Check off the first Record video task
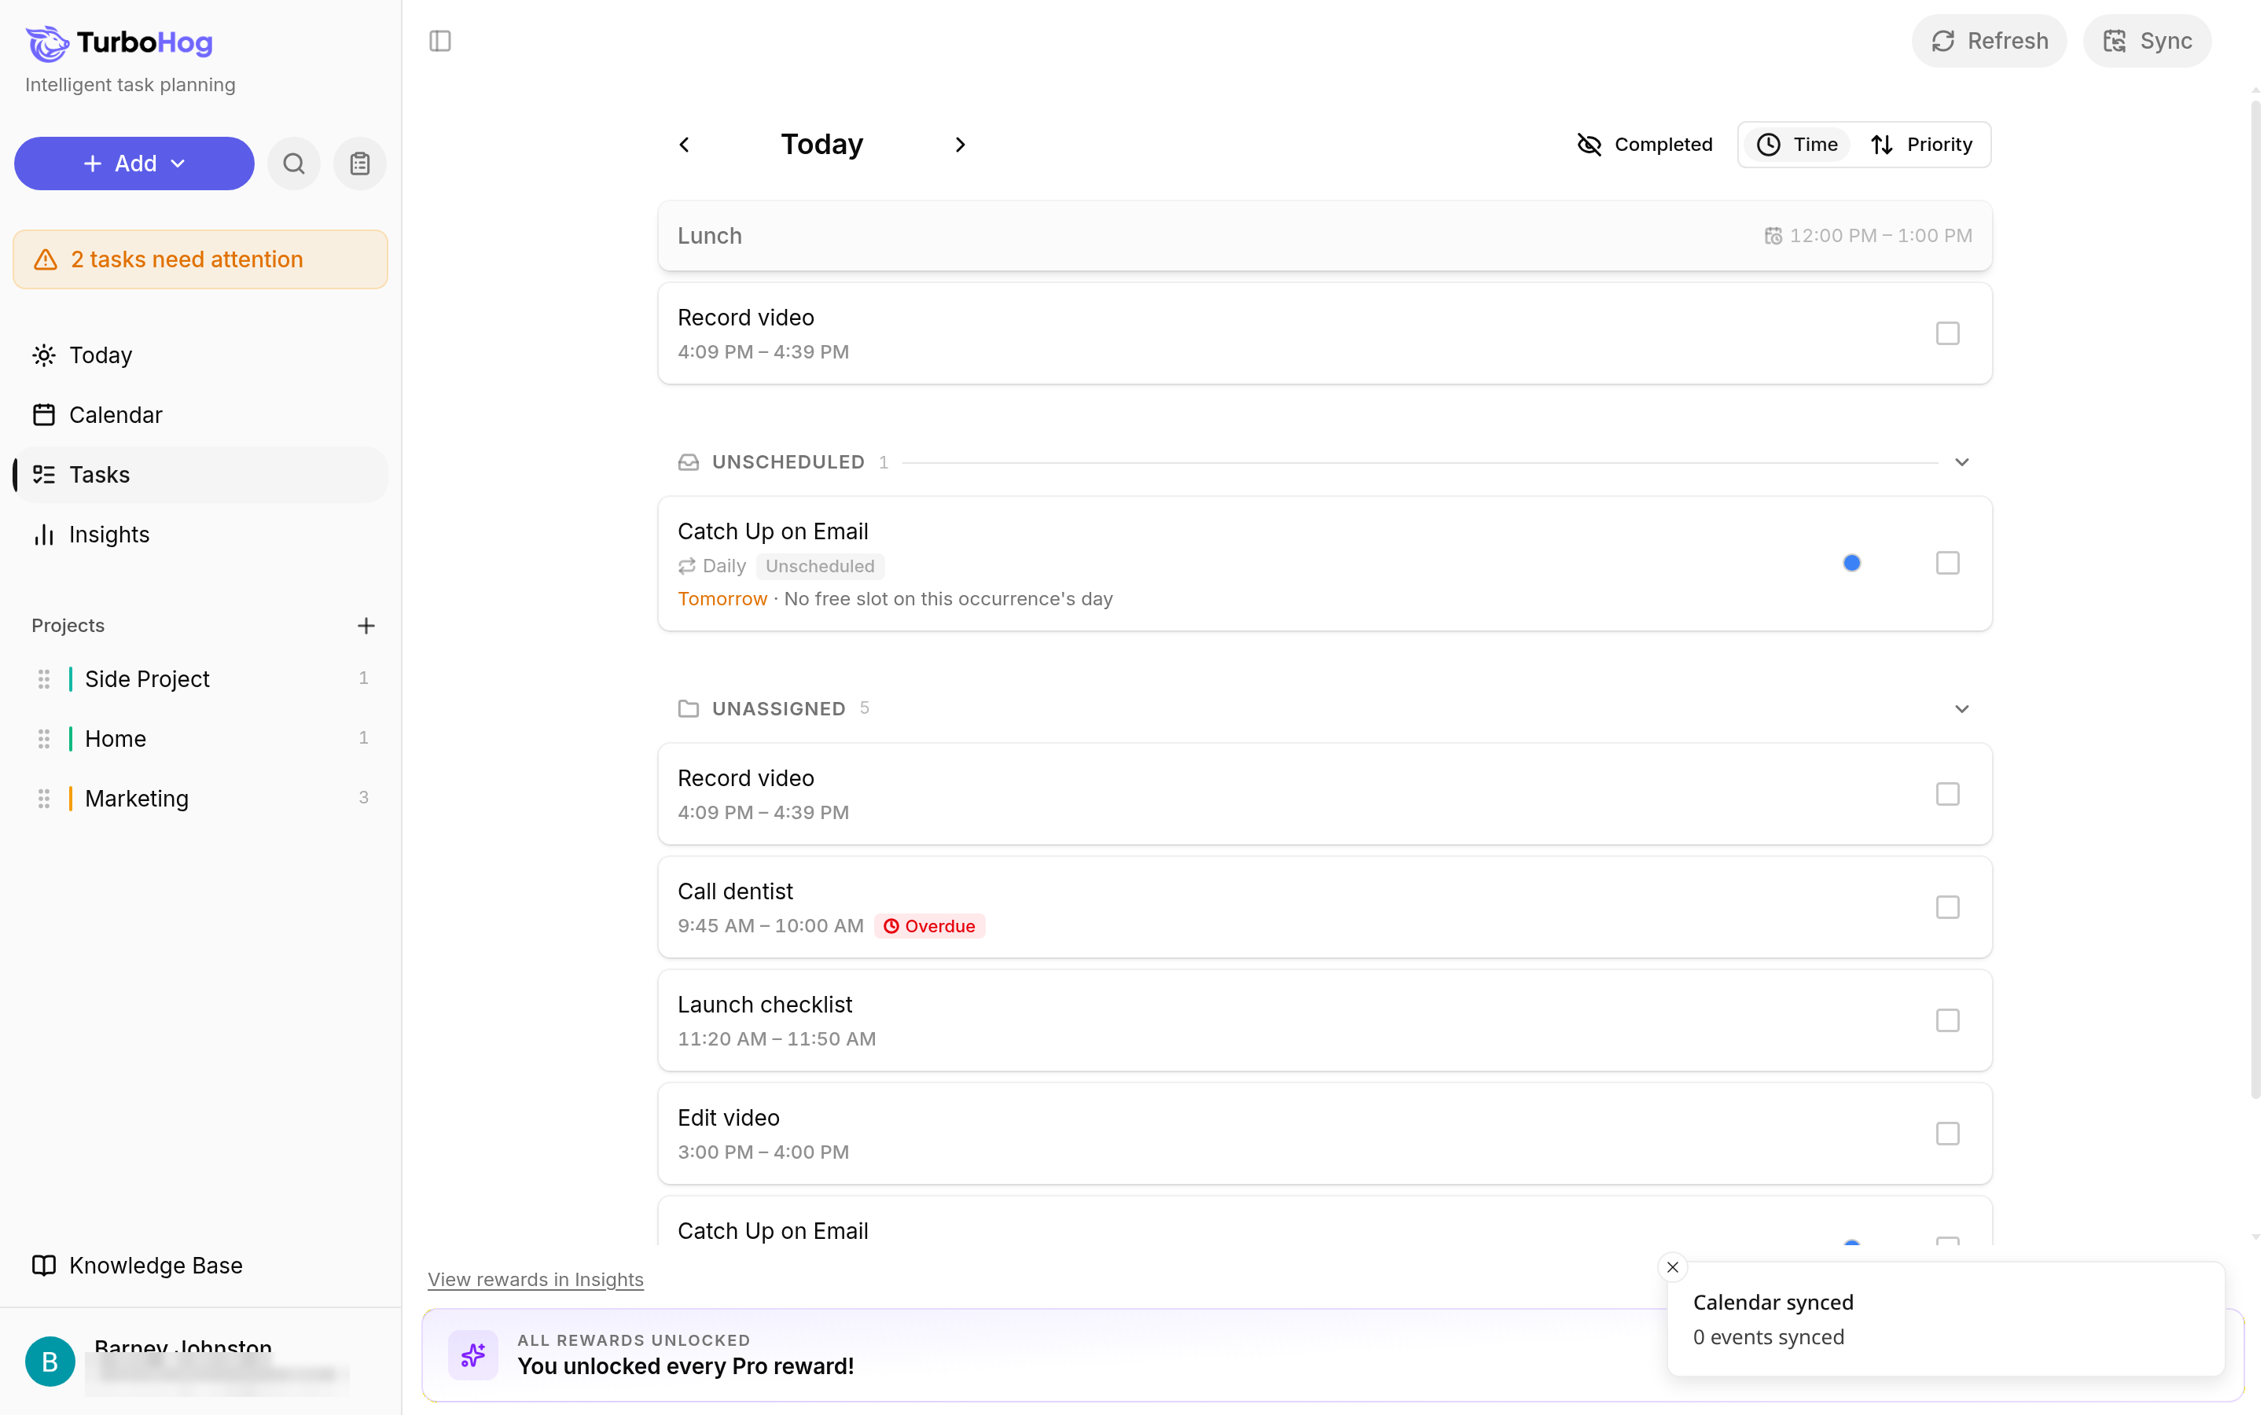The width and height of the screenshot is (2264, 1415). (1948, 333)
